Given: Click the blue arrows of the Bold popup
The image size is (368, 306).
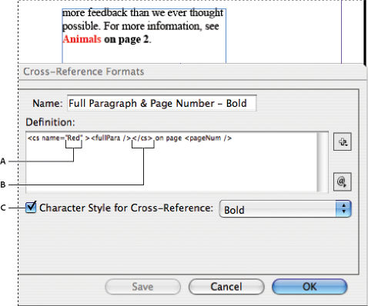Looking at the screenshot, I should point(343,209).
